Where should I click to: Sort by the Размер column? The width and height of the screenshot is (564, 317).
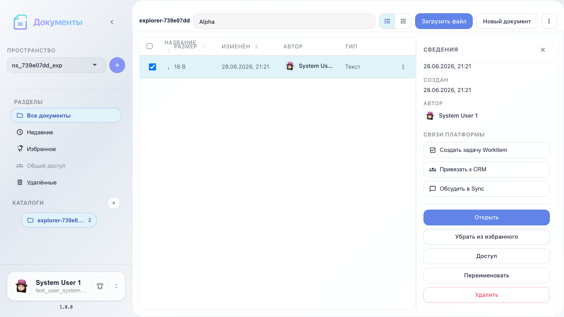coord(189,47)
